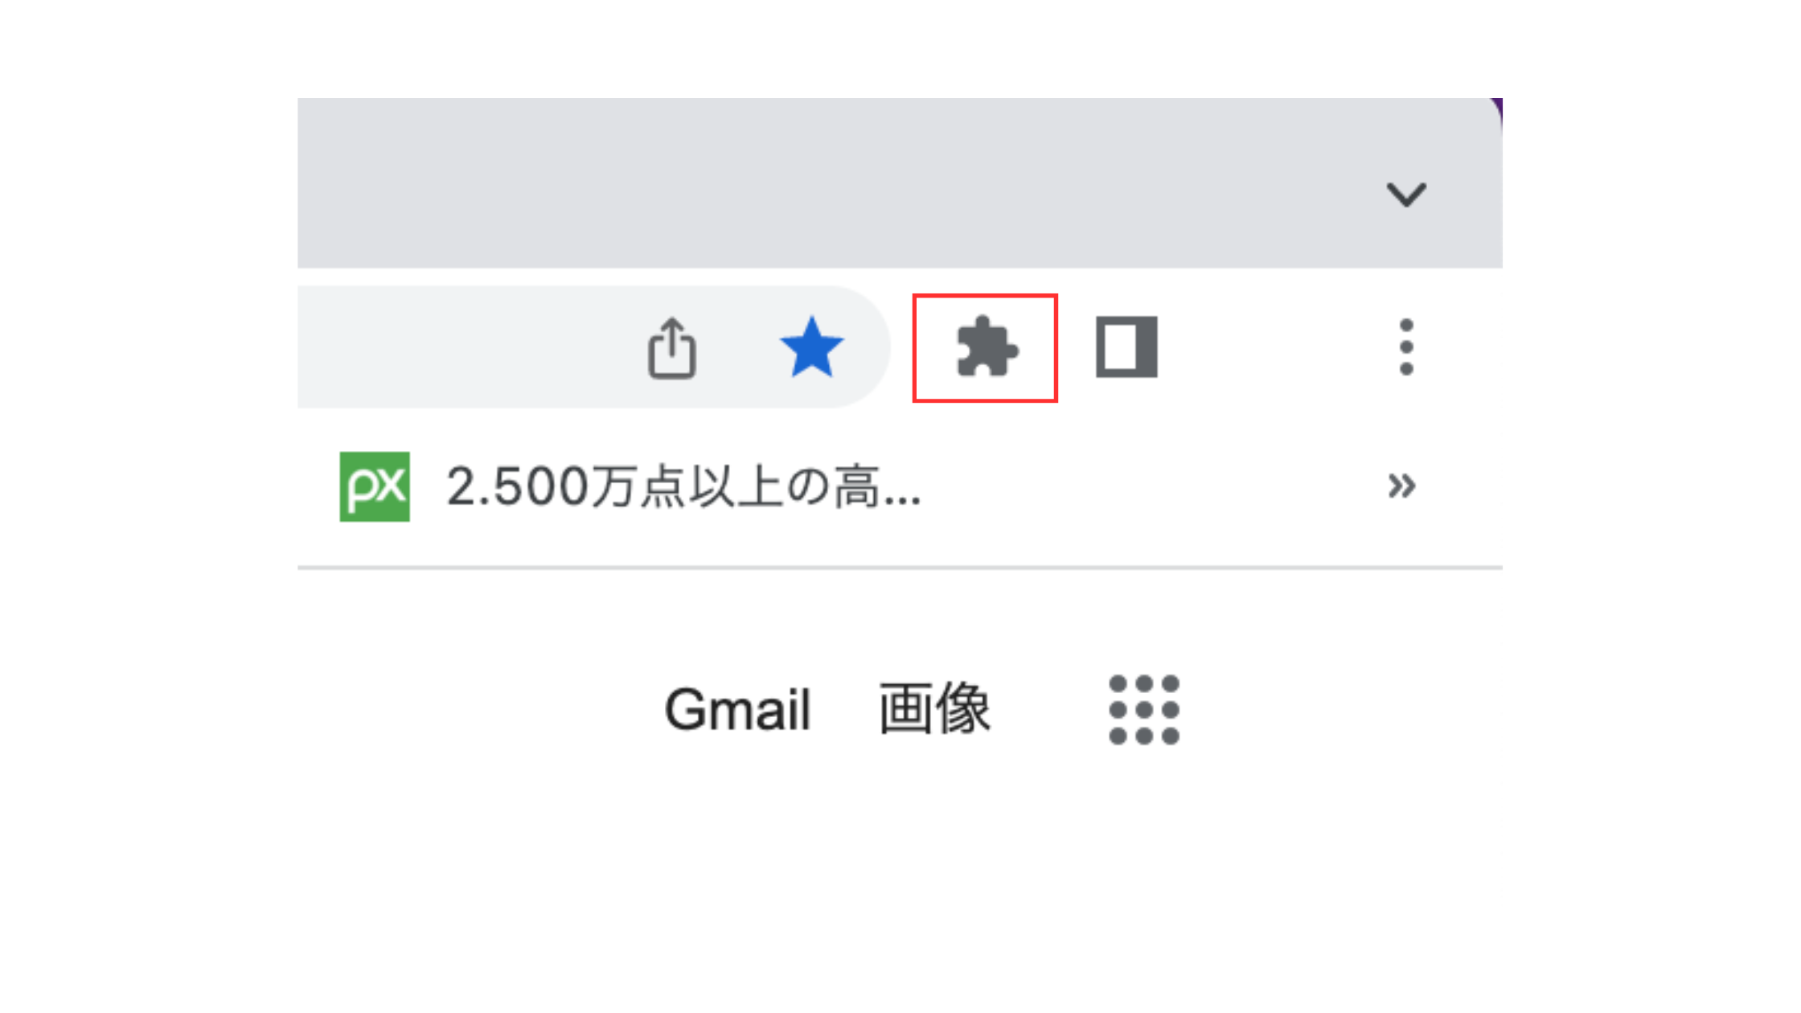Open the Google apps grid
1801x1013 pixels.
pyautogui.click(x=1144, y=710)
